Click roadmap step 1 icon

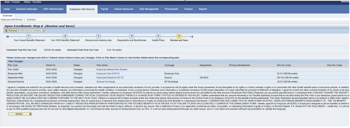coord(29,36)
